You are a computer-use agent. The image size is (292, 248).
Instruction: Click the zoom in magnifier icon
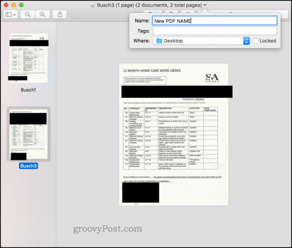42,14
